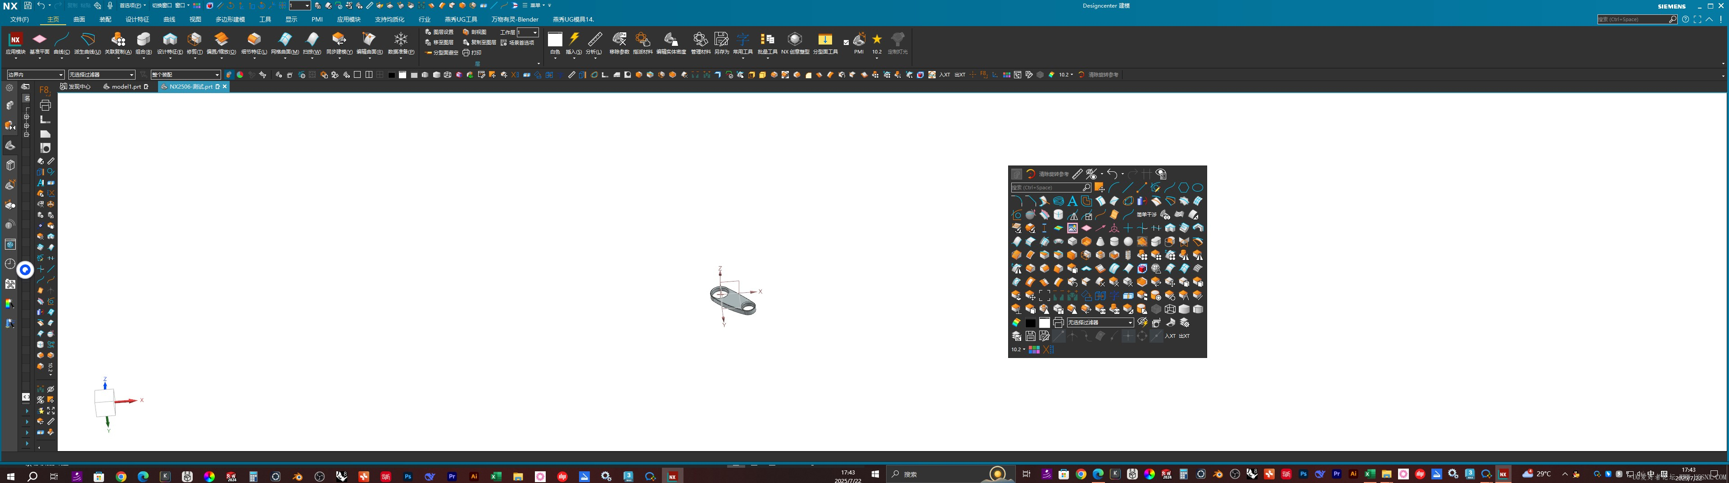This screenshot has width=1729, height=483.
Task: Open the 菜单 dropdown in quick toolbar
Action: click(x=536, y=5)
